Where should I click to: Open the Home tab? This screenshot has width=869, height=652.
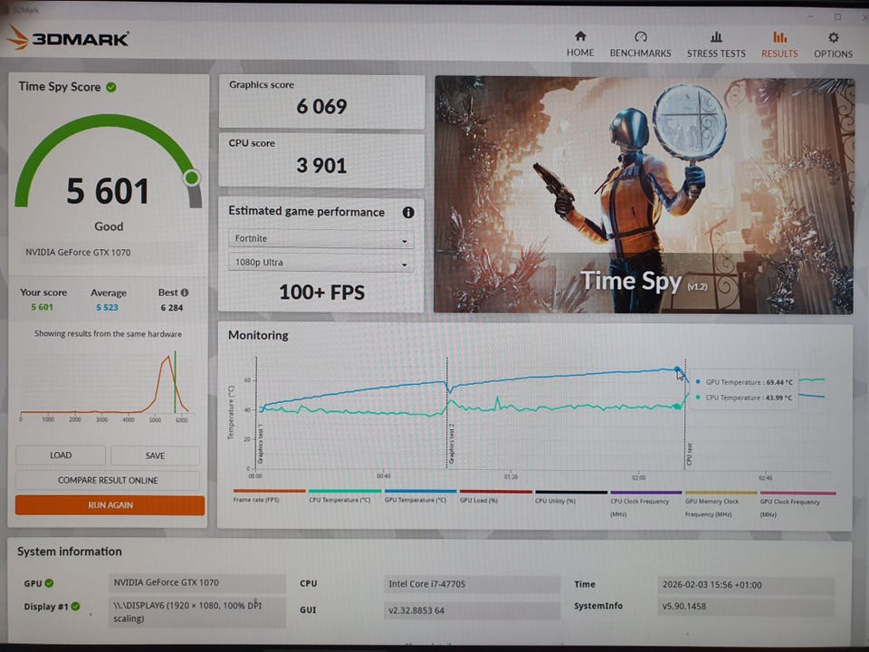579,44
